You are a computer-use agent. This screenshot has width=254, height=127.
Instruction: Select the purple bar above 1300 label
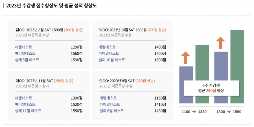(x=221, y=77)
